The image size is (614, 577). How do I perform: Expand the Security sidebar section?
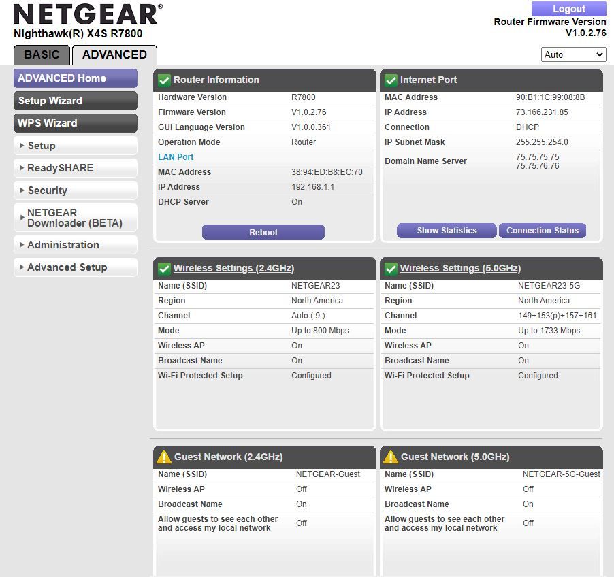point(75,191)
